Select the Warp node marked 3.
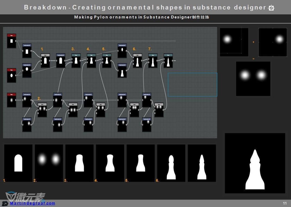291x207 pixels. click(76, 61)
